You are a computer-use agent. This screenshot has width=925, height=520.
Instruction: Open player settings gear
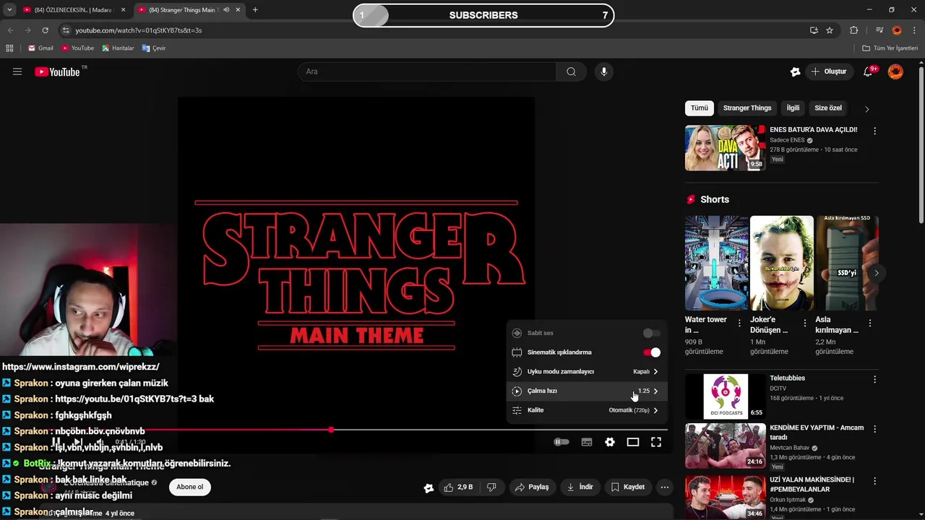(x=610, y=442)
